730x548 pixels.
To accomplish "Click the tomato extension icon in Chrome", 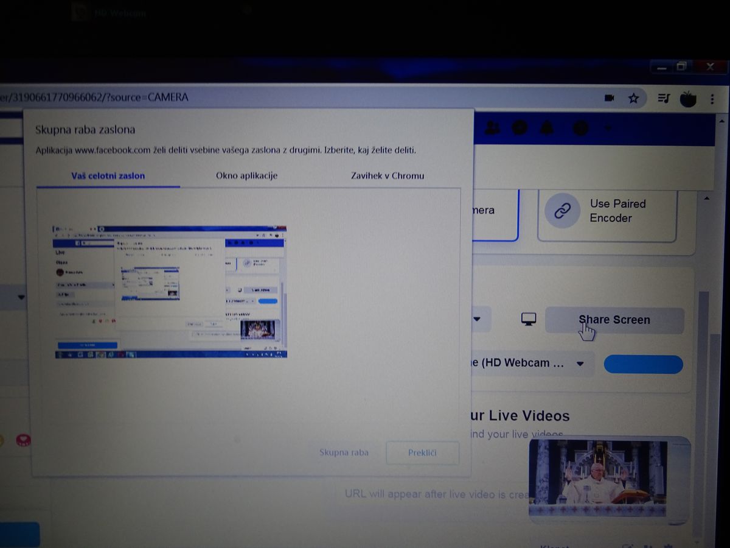I will [688, 99].
